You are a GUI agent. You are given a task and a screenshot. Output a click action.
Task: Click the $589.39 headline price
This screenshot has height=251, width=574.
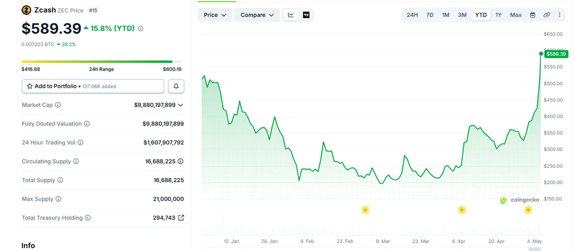tap(51, 29)
